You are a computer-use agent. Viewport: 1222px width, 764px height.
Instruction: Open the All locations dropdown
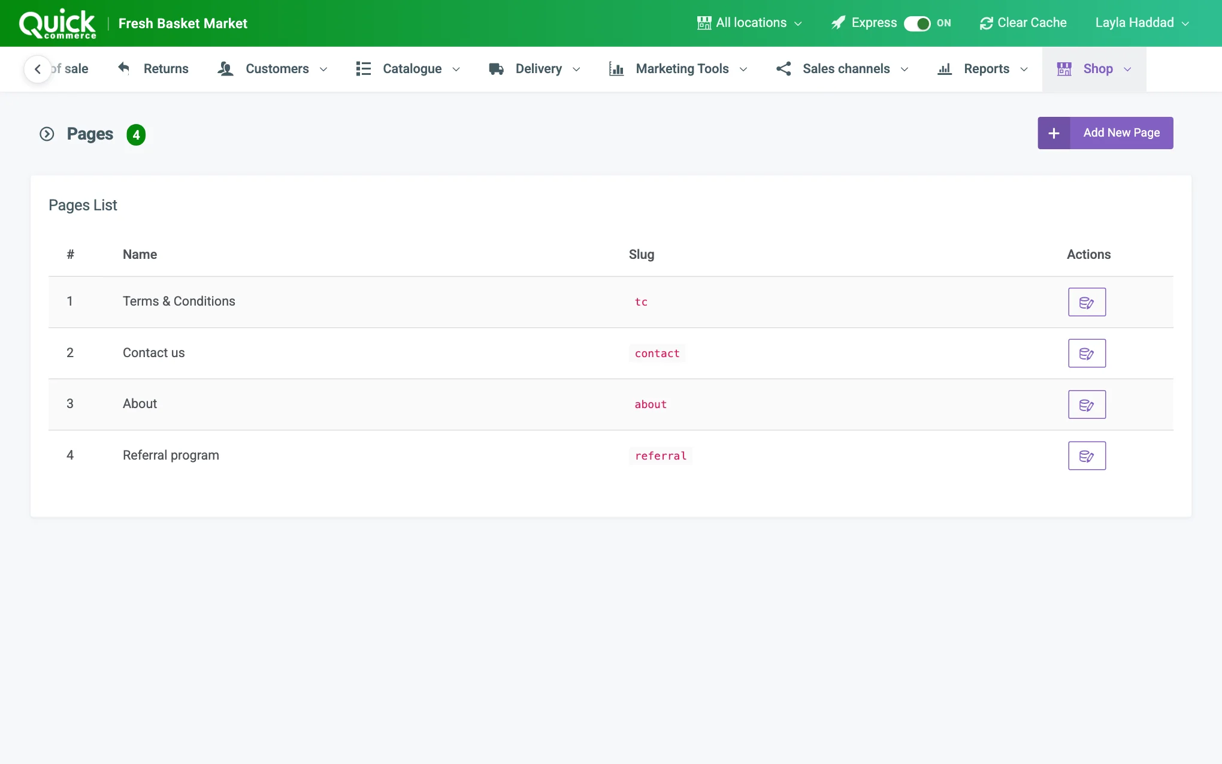[750, 23]
